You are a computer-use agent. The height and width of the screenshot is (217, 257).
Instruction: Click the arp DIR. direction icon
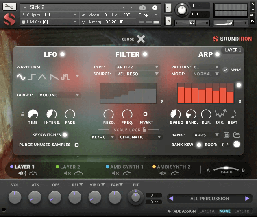click(x=221, y=114)
